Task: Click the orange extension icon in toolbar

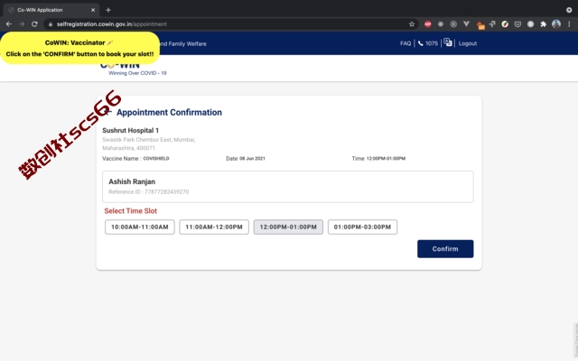Action: click(480, 25)
